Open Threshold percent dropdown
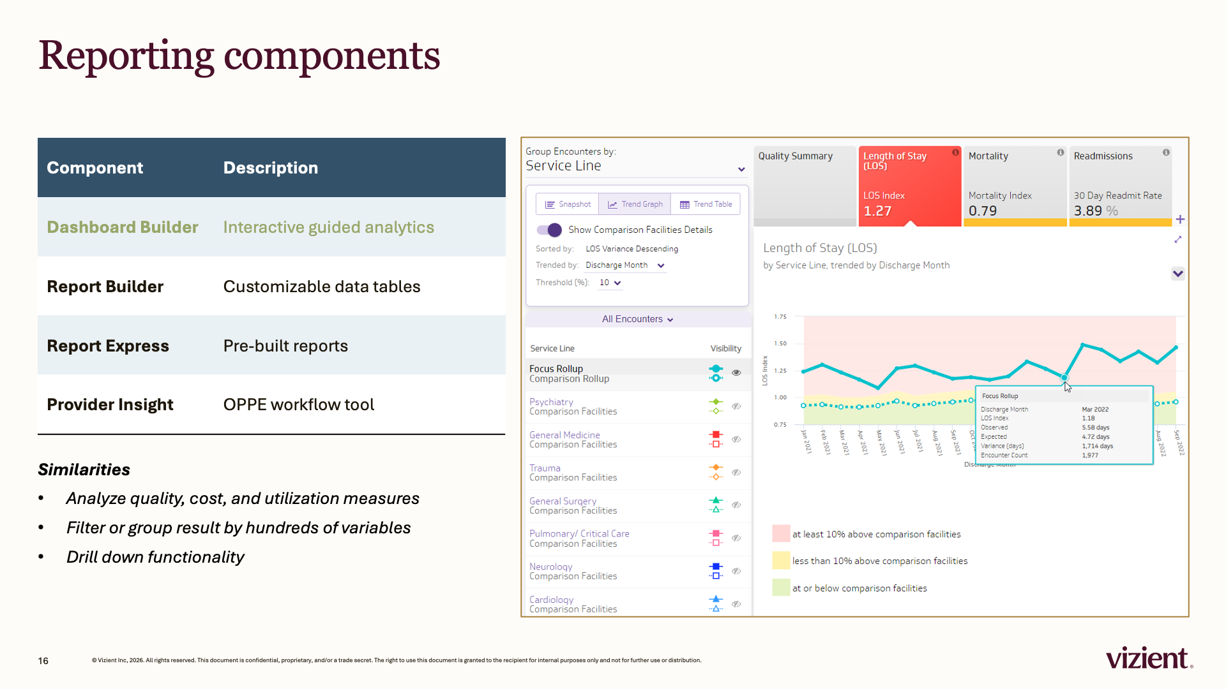1226x689 pixels. click(610, 283)
